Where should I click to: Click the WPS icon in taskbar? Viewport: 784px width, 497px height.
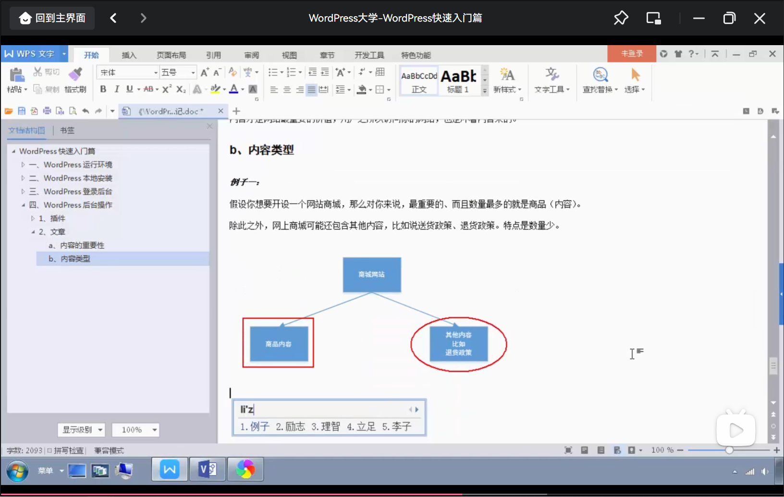tap(170, 469)
